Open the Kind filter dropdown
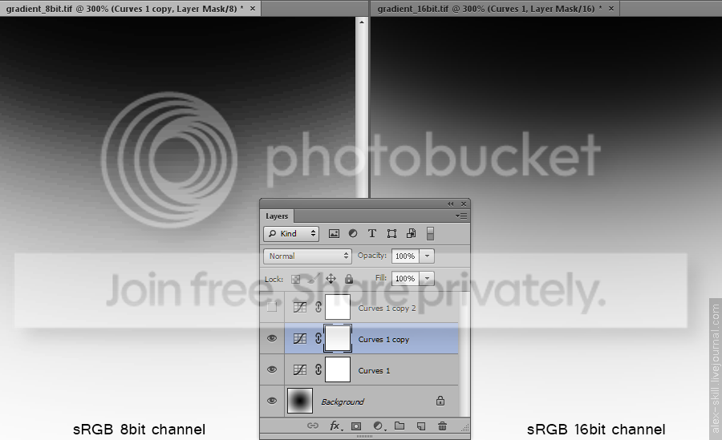Screen dimensions: 722x440 [x=291, y=234]
